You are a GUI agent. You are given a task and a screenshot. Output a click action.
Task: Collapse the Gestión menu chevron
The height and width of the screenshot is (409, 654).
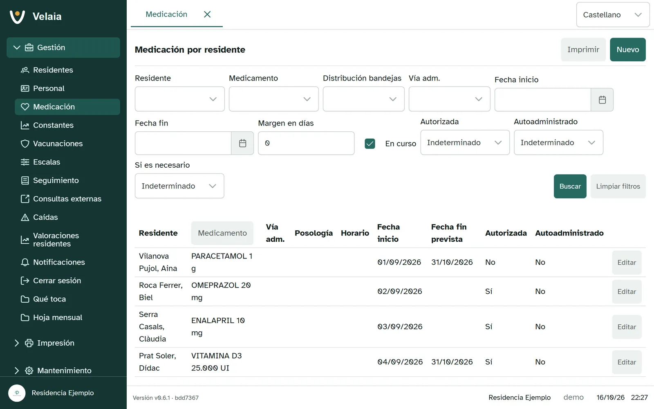[17, 47]
